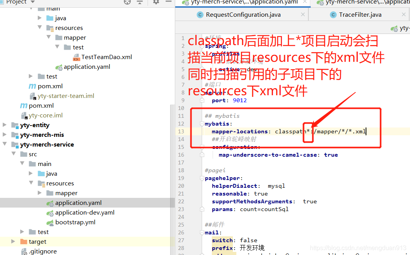The width and height of the screenshot is (410, 255).
Task: Fold the pagehelper block at line 19
Action: tap(202, 178)
